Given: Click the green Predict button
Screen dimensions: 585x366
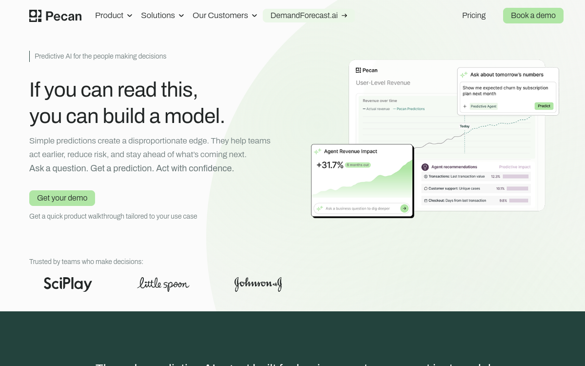Looking at the screenshot, I should [x=544, y=106].
